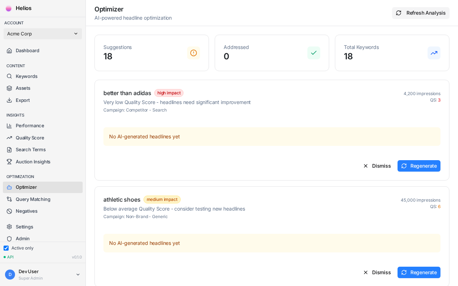458x286 pixels.
Task: Open Performance insights via its chart icon
Action: pos(9,126)
